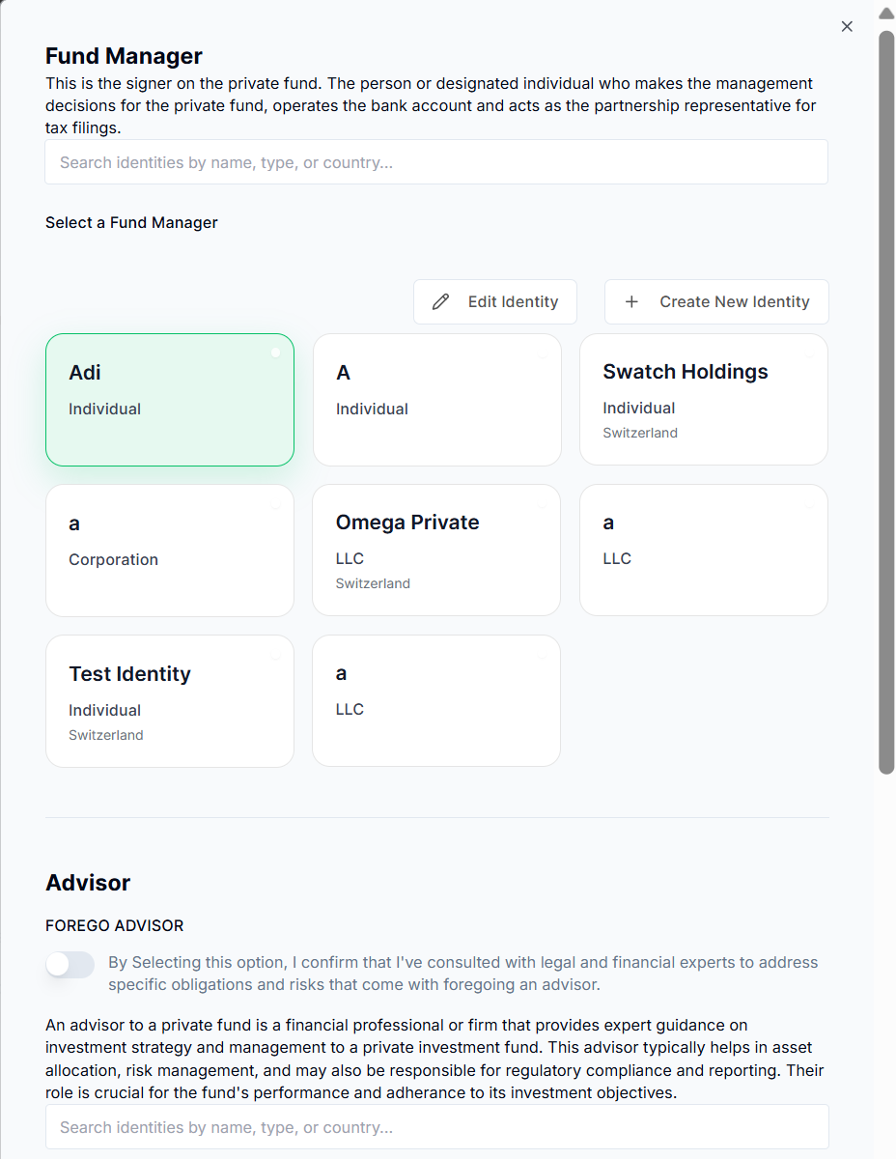Click the scrollbar up arrow

click(x=886, y=14)
